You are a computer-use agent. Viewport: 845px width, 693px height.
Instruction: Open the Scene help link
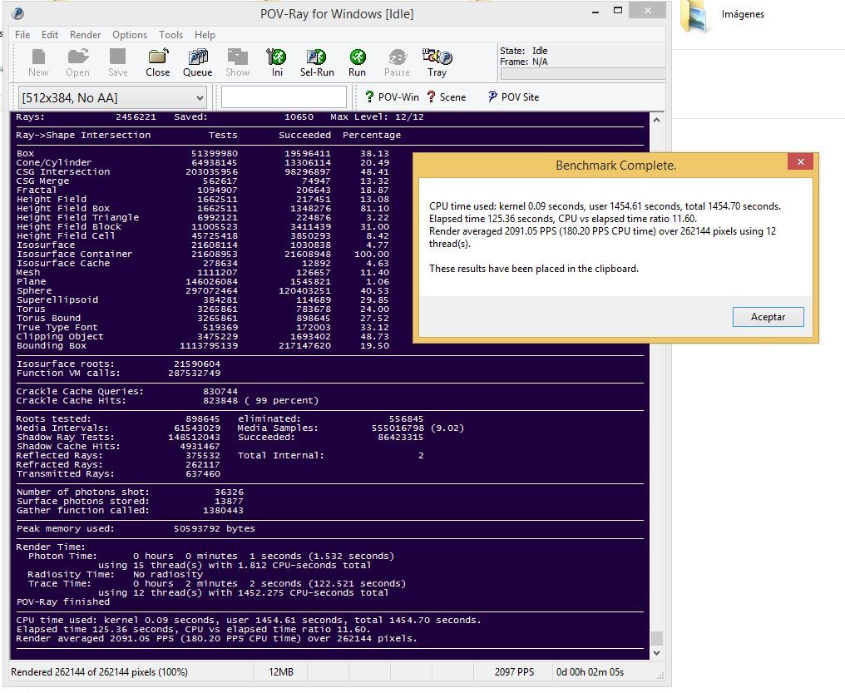click(x=447, y=97)
